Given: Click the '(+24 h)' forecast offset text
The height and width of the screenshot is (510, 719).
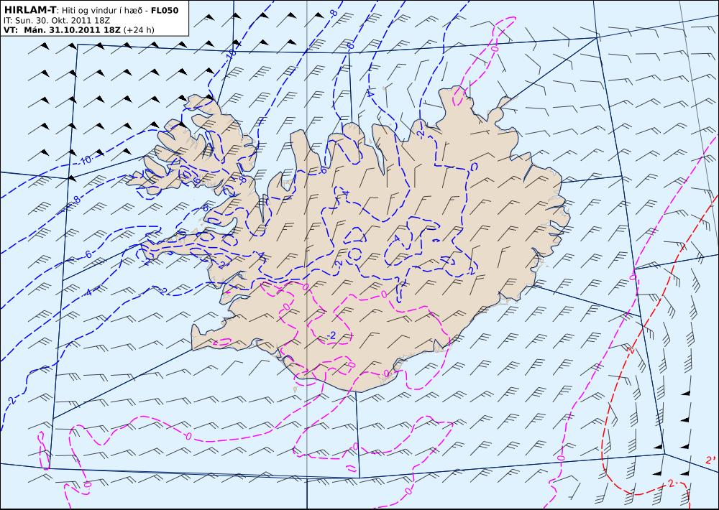Looking at the screenshot, I should (x=139, y=30).
